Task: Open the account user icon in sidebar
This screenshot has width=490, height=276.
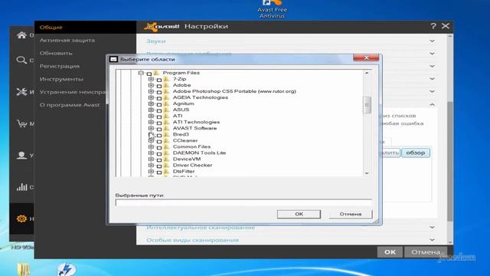Action: 21,155
